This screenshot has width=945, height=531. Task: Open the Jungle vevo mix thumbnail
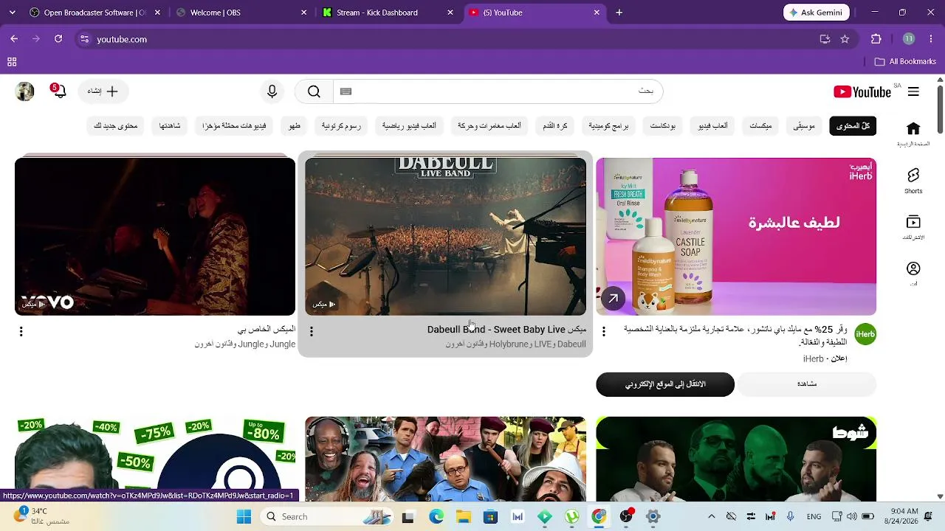click(155, 236)
